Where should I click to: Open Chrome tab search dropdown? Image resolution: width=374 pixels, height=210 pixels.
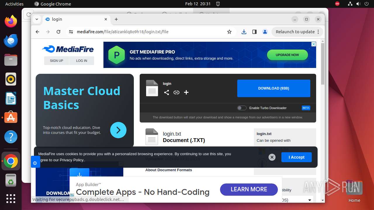tap(37, 19)
